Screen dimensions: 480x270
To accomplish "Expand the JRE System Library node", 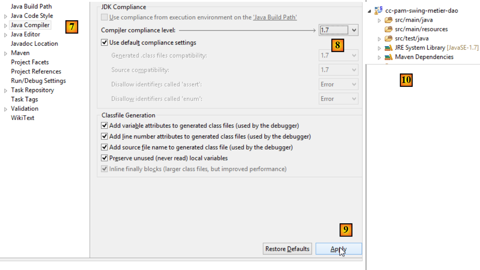I will tap(379, 48).
